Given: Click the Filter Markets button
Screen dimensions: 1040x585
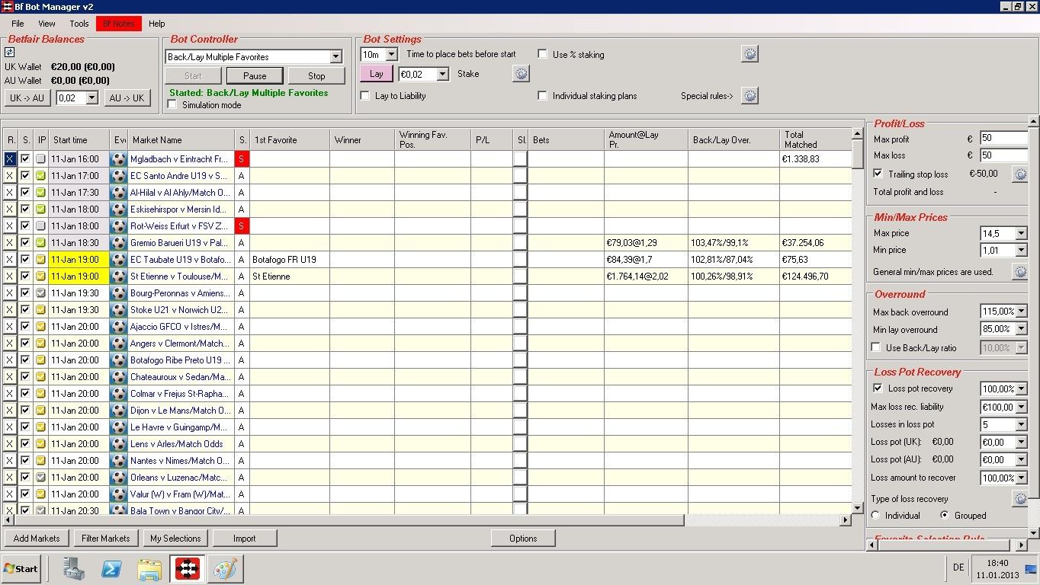Looking at the screenshot, I should (106, 539).
